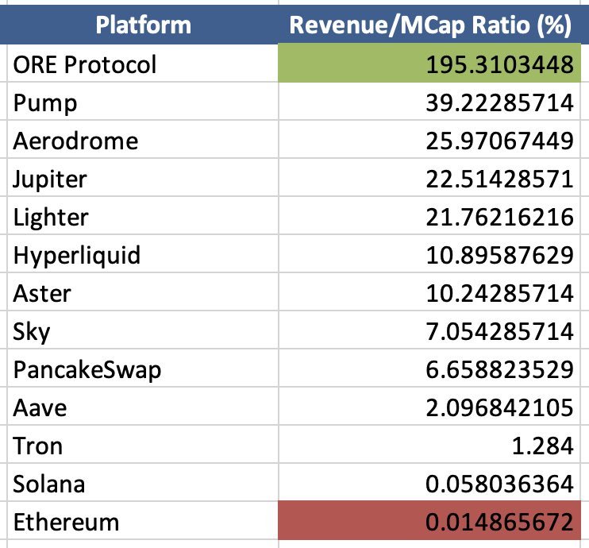Select the value 22.51428571
The image size is (589, 548).
[x=429, y=178]
